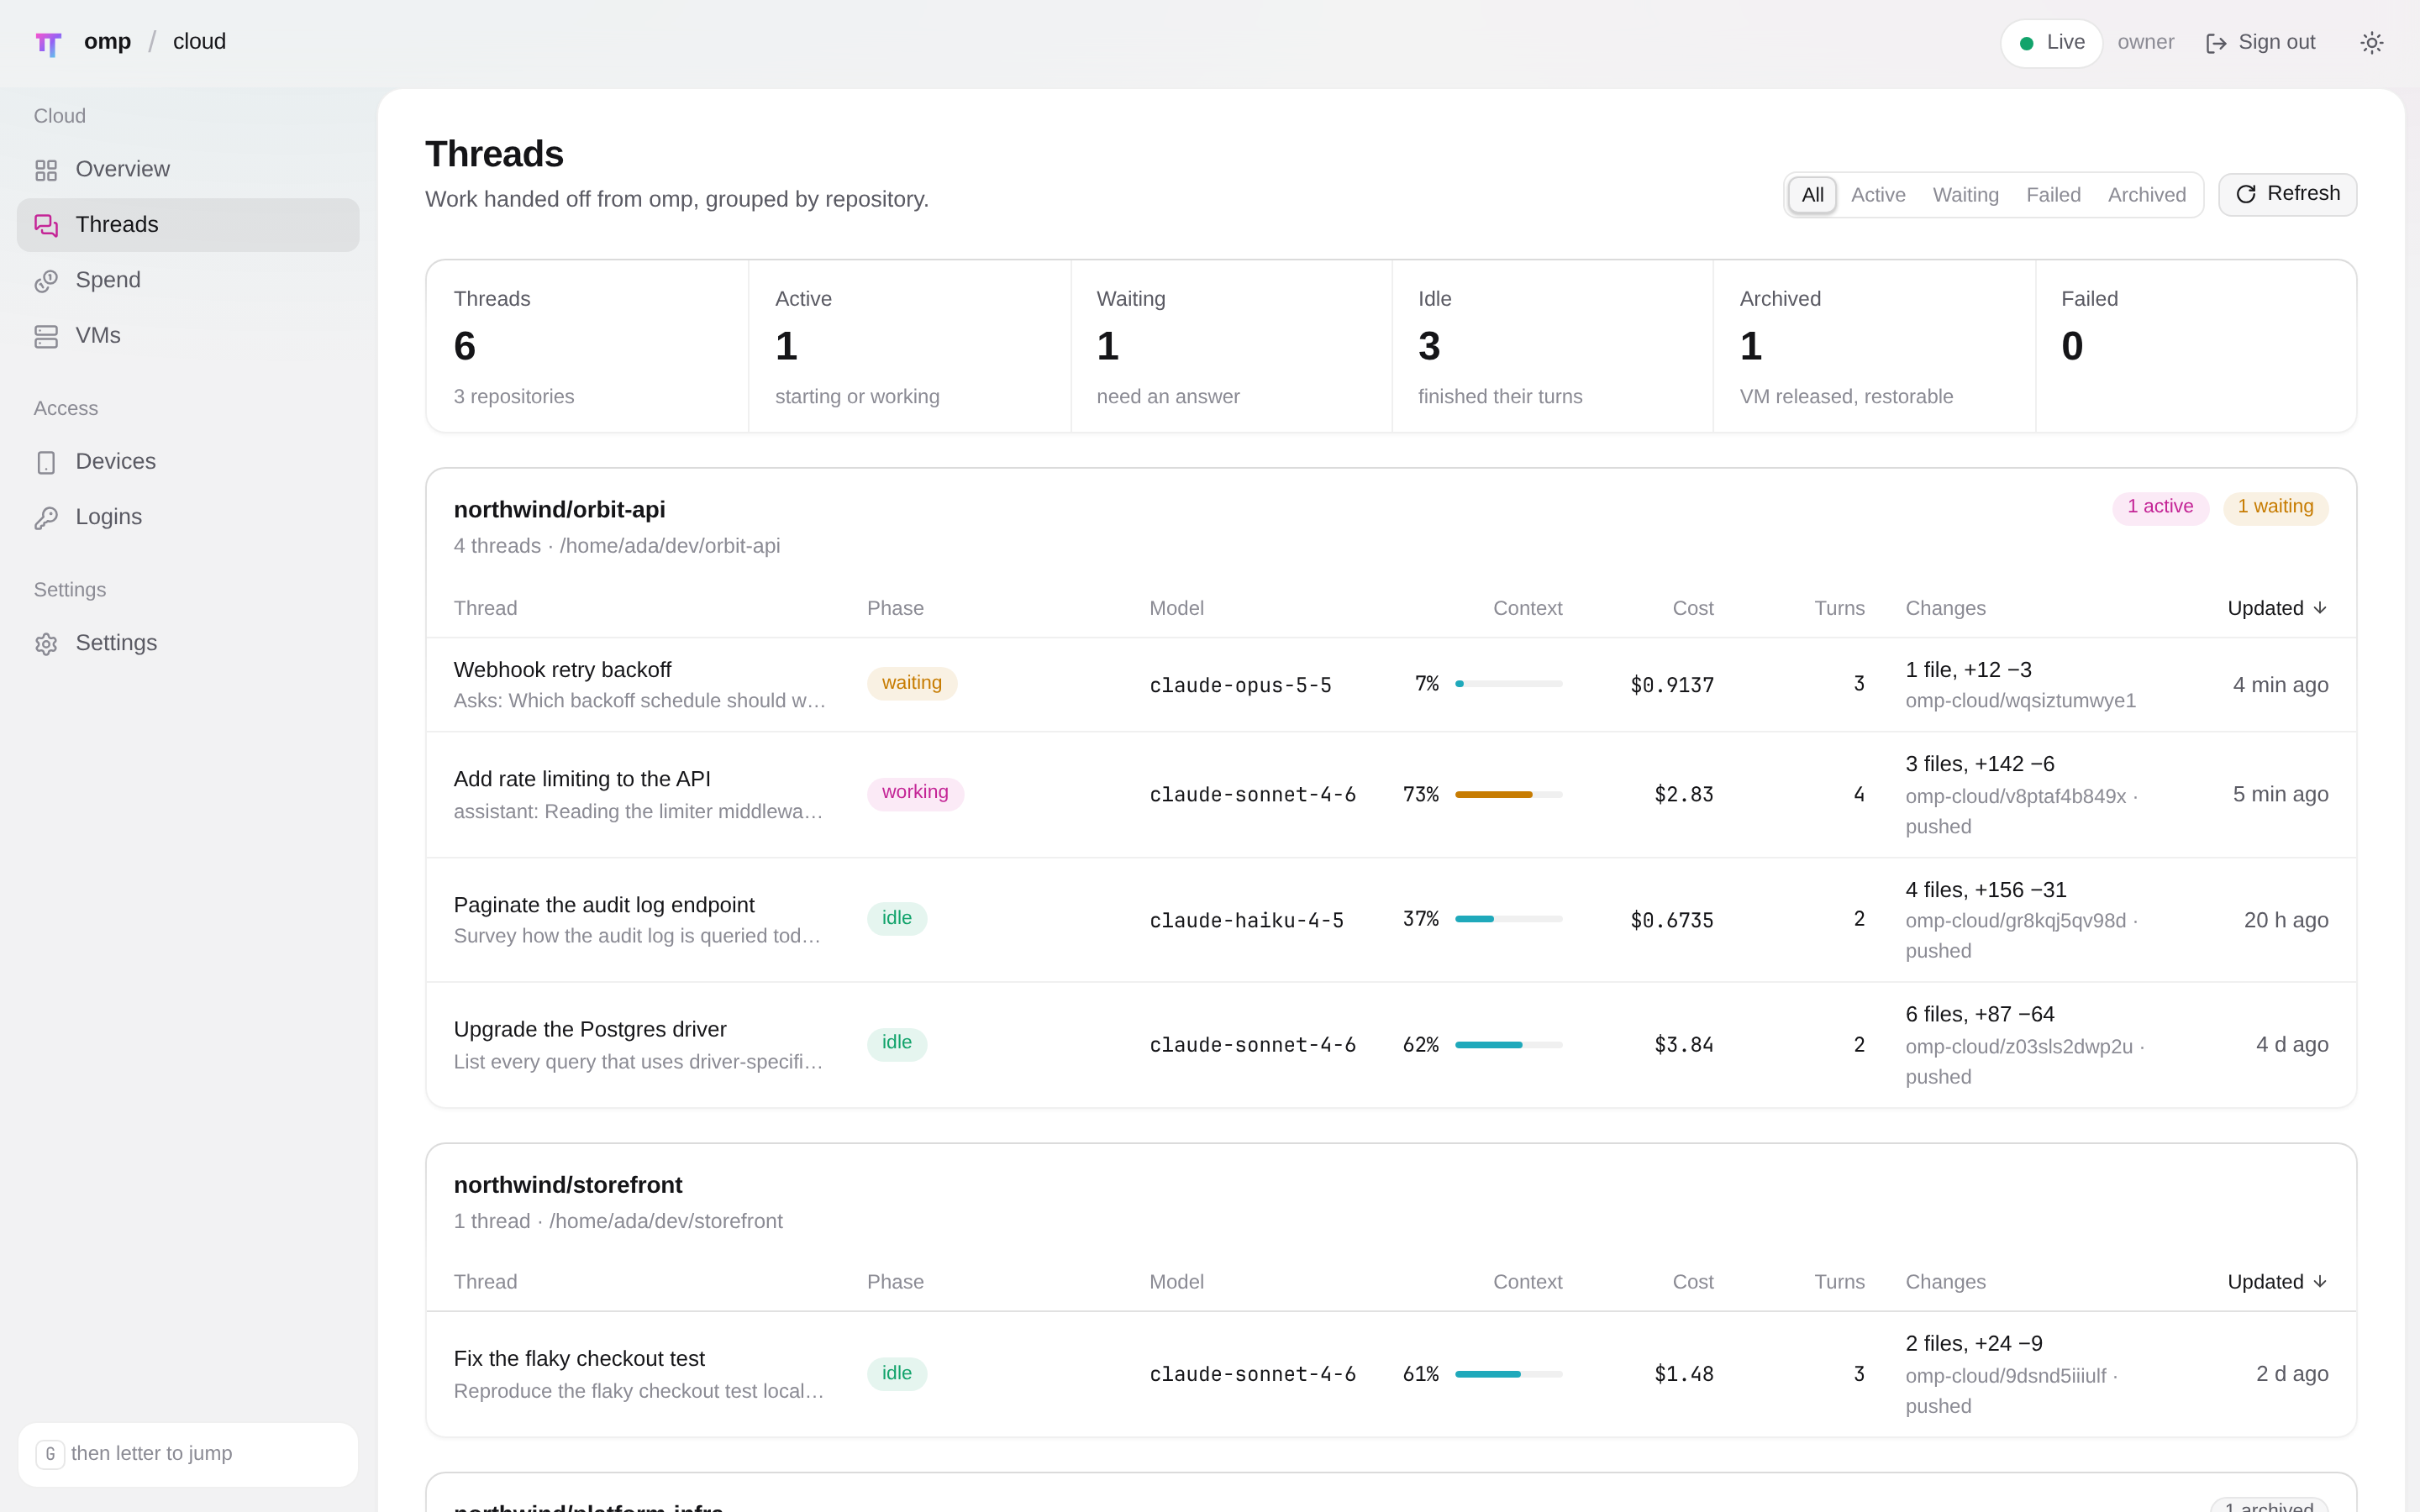Click the claude-haiku-4-5 model cell
2420x1512 pixels.
point(1246,920)
